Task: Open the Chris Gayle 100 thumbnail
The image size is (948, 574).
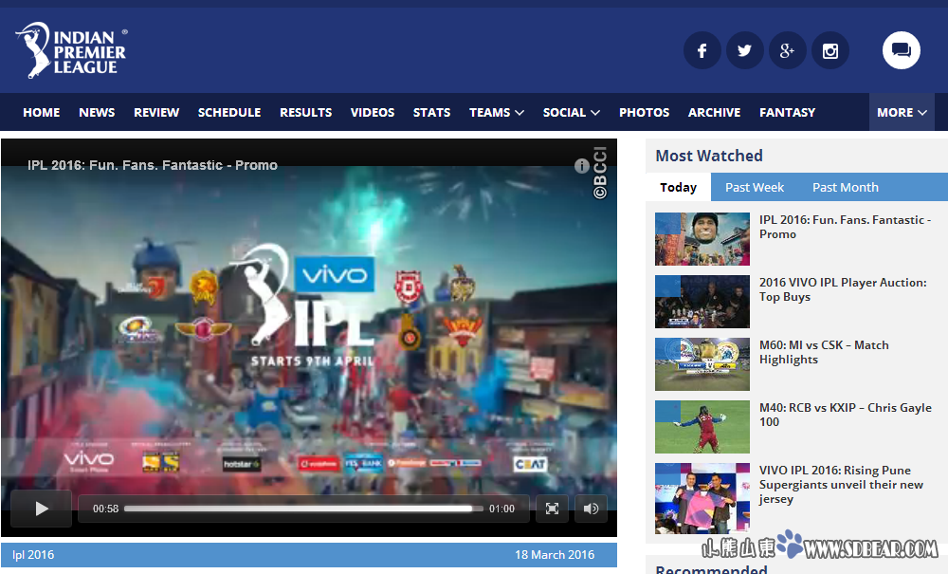Action: [x=702, y=427]
